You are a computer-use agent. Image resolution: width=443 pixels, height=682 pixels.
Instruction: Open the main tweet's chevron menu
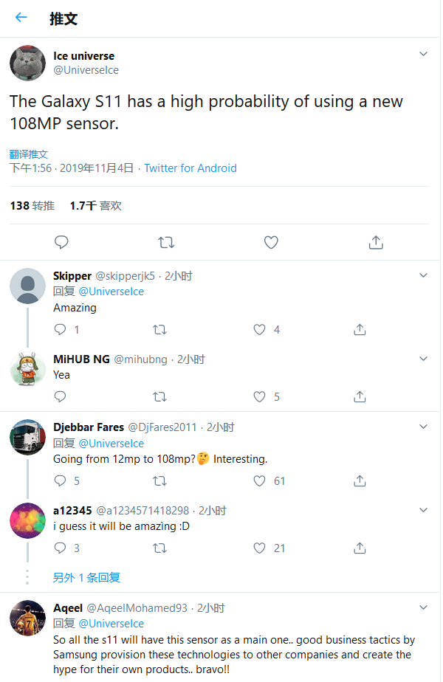(x=423, y=54)
